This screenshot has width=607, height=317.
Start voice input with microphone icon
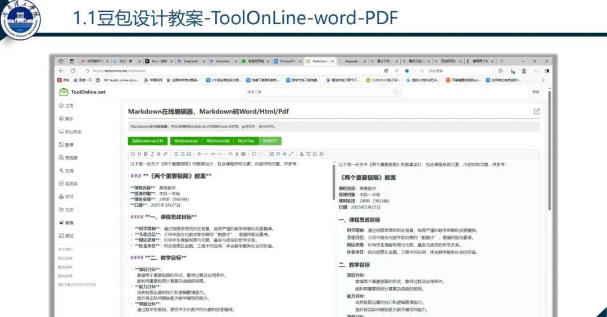click(x=237, y=153)
